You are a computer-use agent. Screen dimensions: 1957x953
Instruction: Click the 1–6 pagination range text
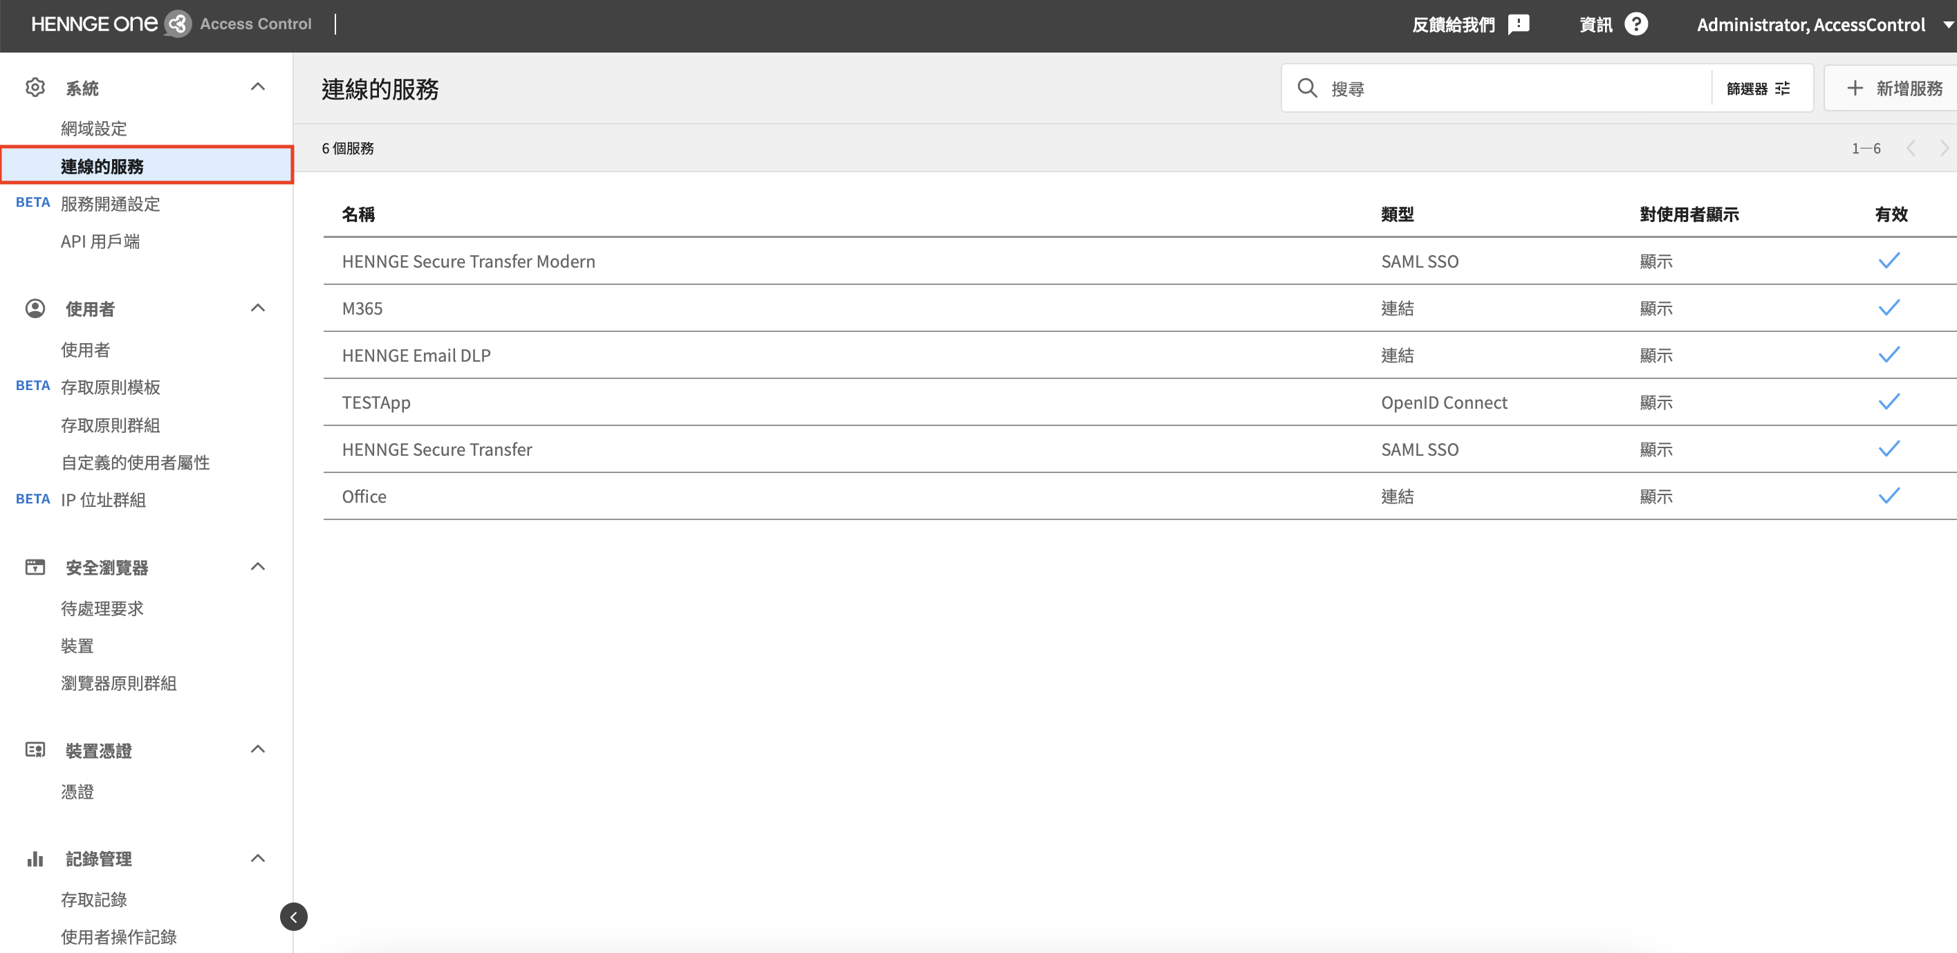[1866, 148]
